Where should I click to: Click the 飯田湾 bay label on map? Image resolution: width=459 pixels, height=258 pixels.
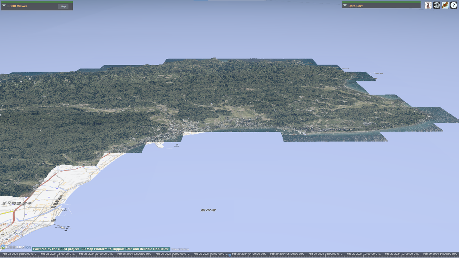208,210
